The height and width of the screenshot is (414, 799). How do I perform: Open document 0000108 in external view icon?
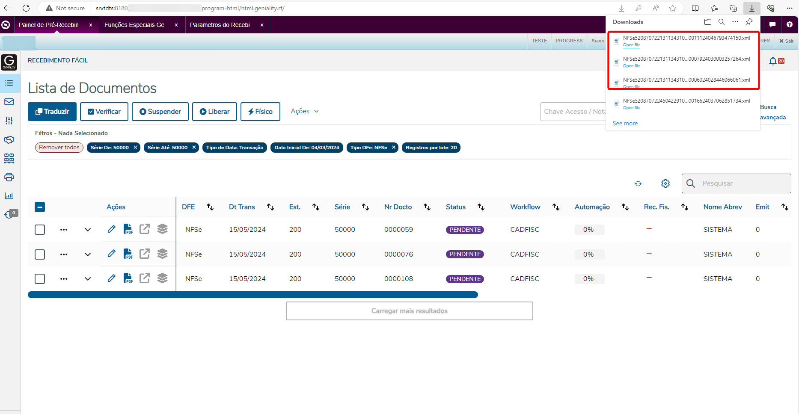click(x=145, y=278)
